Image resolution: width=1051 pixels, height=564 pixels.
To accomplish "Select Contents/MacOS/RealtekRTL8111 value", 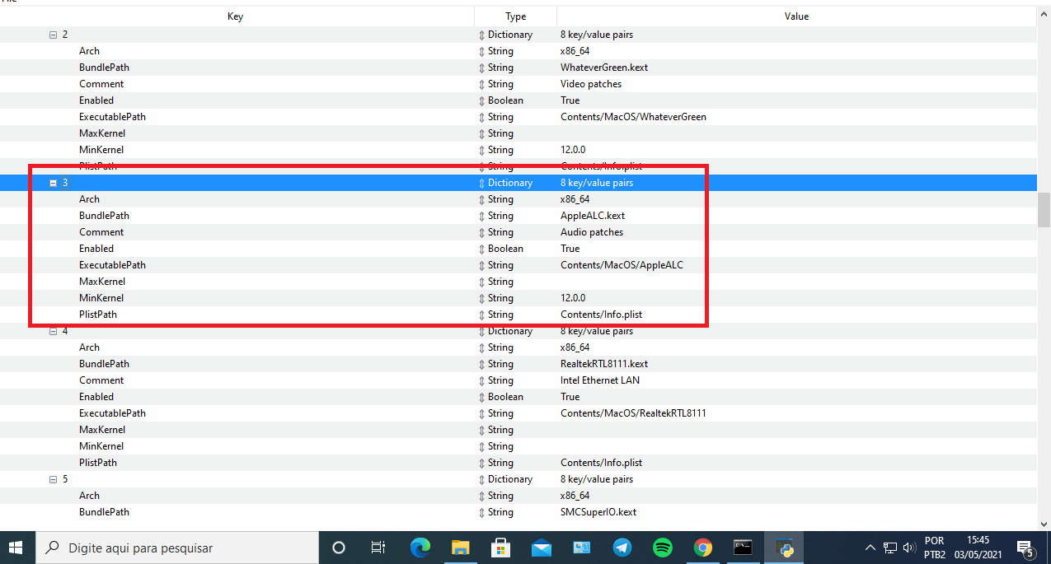I will click(633, 413).
